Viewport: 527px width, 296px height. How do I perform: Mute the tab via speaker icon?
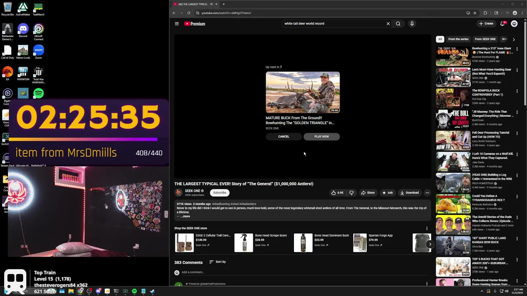tap(211, 4)
